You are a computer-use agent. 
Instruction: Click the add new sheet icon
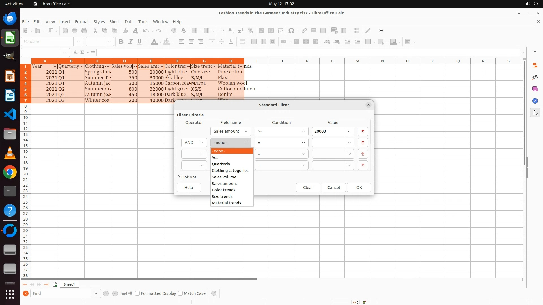tap(55, 284)
